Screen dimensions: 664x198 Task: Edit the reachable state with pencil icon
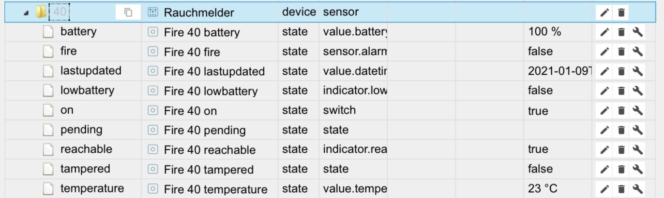(604, 150)
